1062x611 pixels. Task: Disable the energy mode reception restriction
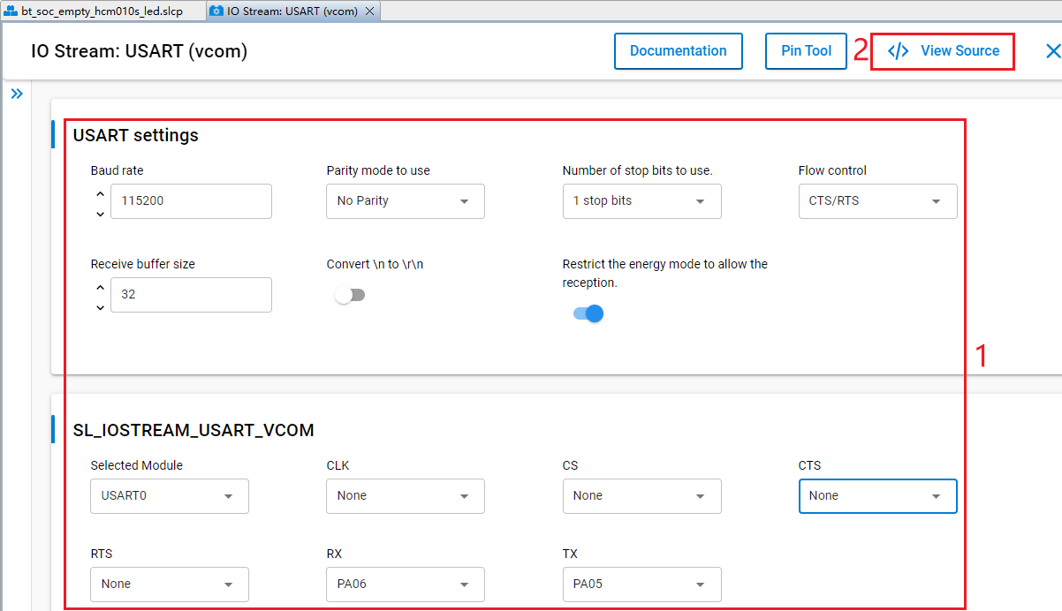(587, 313)
